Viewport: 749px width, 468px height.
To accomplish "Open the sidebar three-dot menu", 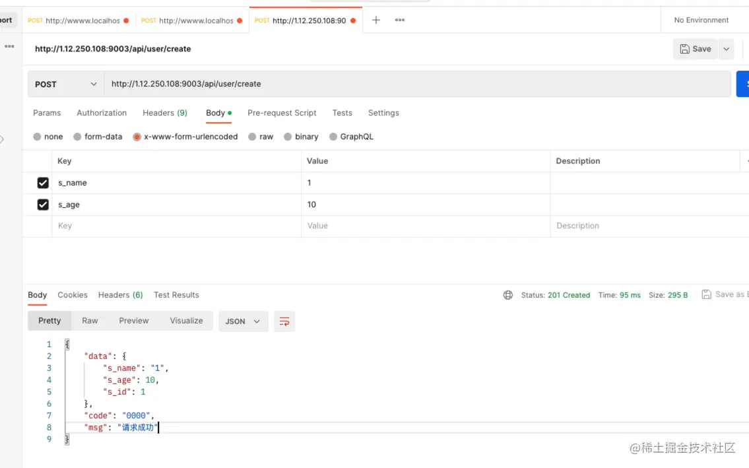I will (9, 46).
